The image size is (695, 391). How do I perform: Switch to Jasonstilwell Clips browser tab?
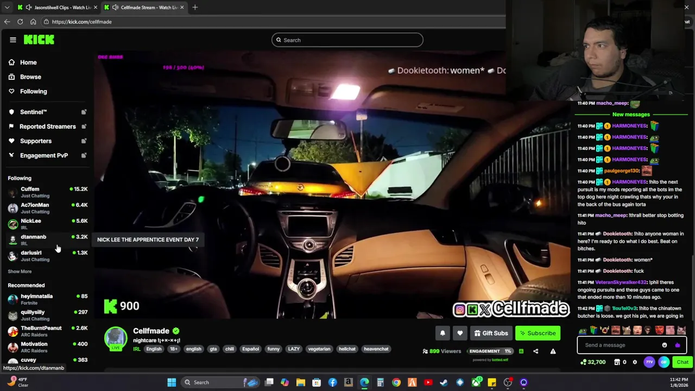coord(59,7)
